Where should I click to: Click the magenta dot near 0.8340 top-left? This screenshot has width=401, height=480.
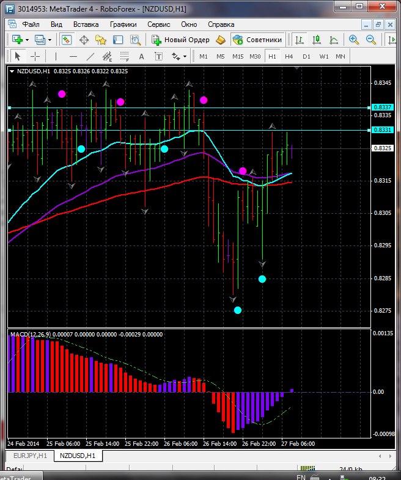point(62,94)
